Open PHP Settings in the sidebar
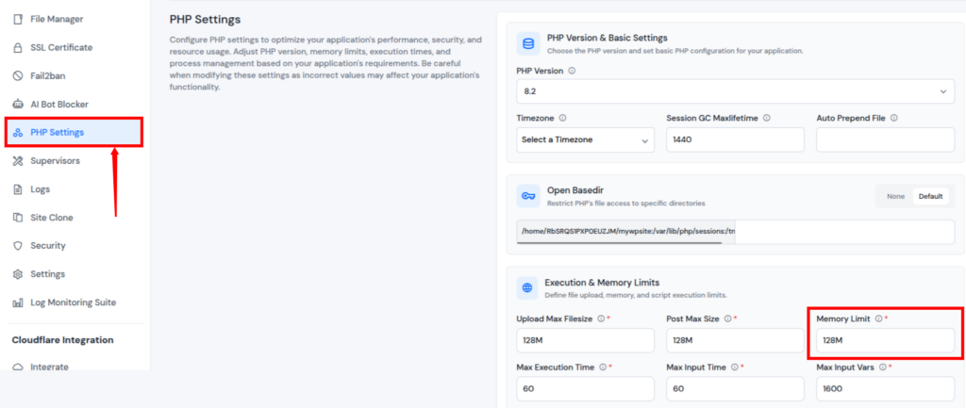This screenshot has width=966, height=408. [57, 132]
